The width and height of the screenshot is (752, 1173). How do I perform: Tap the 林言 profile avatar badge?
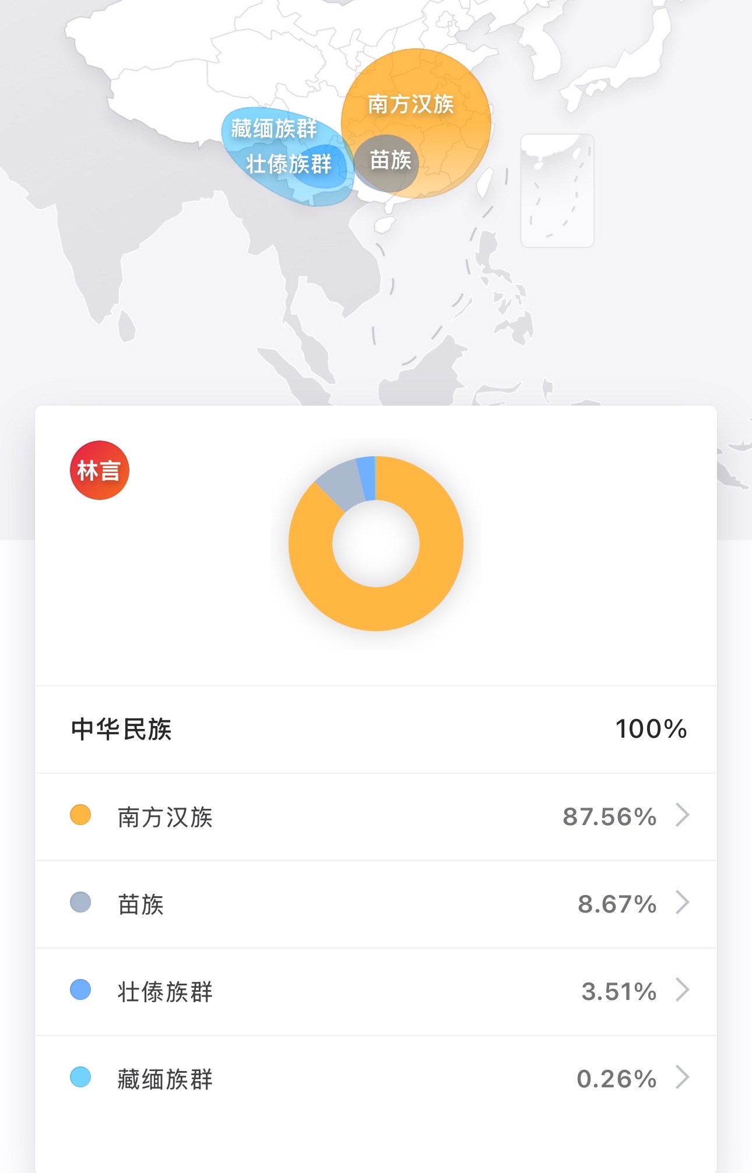pos(99,470)
